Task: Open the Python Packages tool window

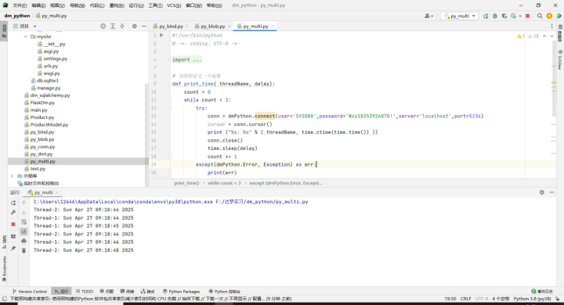Action: pyautogui.click(x=181, y=292)
